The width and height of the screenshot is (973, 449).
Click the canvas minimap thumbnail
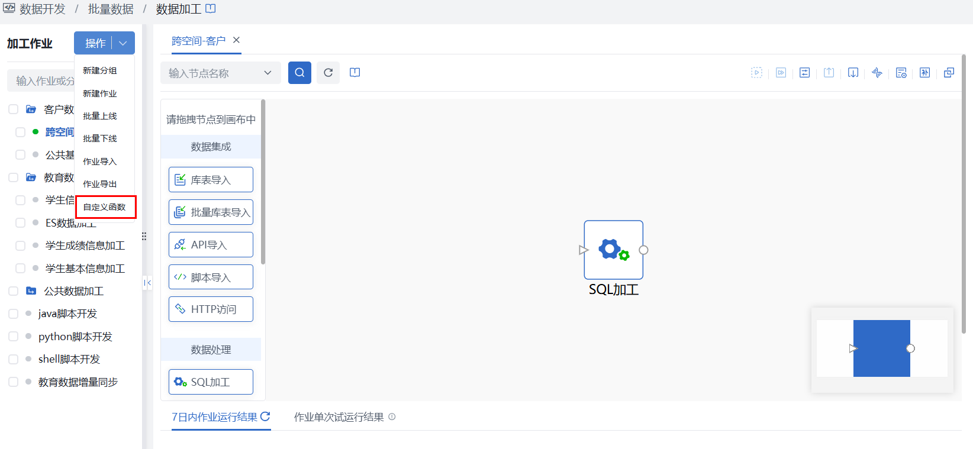[882, 348]
